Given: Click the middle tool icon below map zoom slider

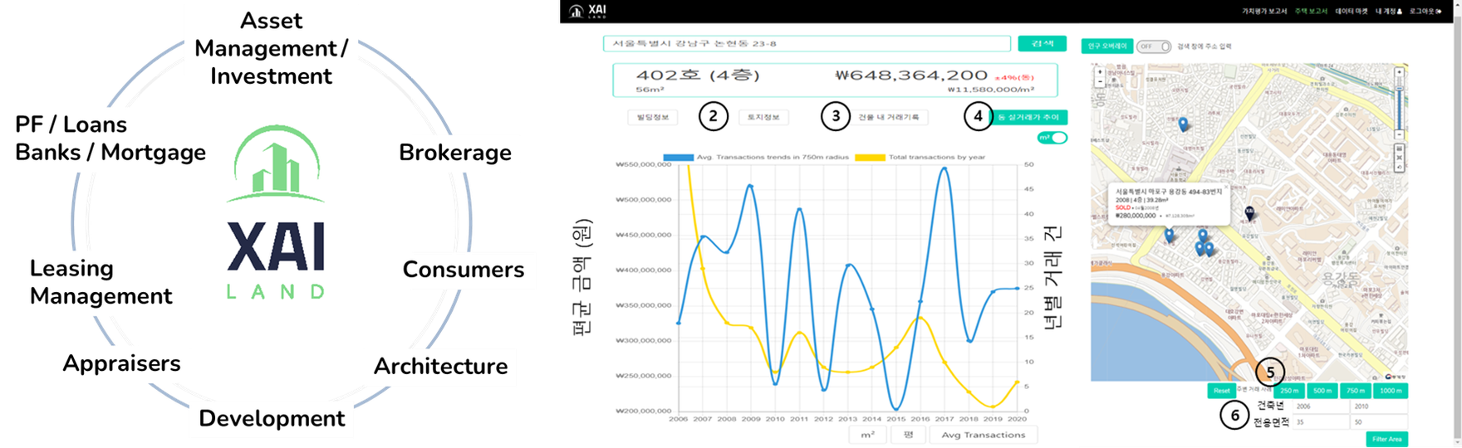Looking at the screenshot, I should point(1399,158).
